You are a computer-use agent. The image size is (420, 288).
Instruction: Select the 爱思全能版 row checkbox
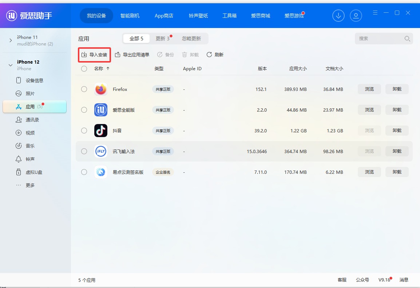(84, 110)
